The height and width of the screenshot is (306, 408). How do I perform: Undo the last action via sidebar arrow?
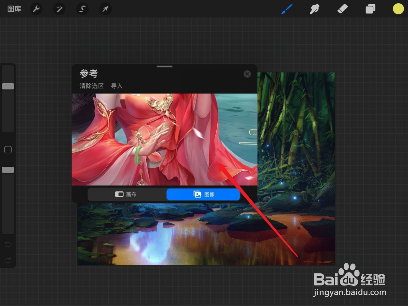click(x=8, y=244)
